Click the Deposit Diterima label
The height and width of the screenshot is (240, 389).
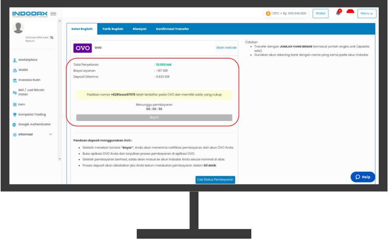click(86, 77)
